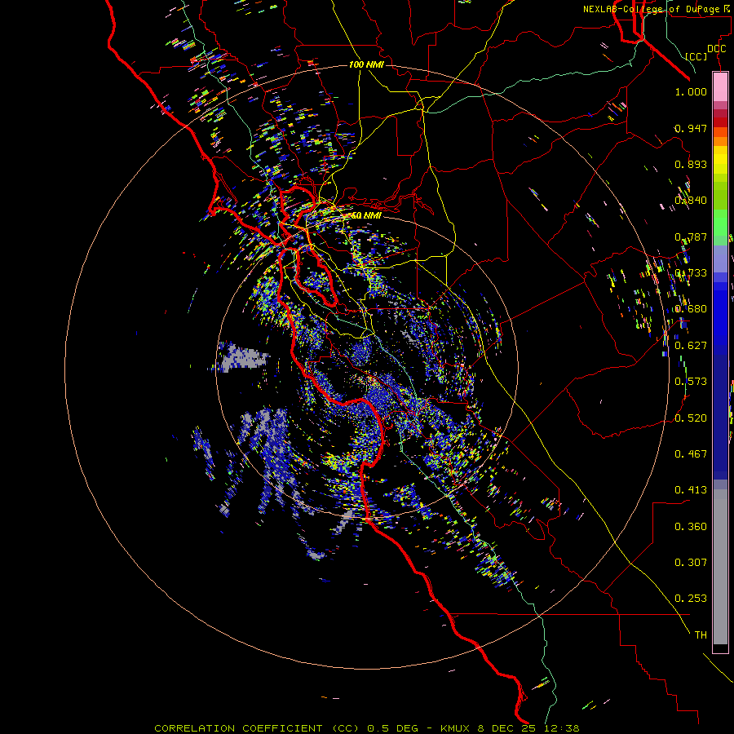This screenshot has height=734, width=734.
Task: Select the 0.840 legend value
Action: tap(691, 201)
